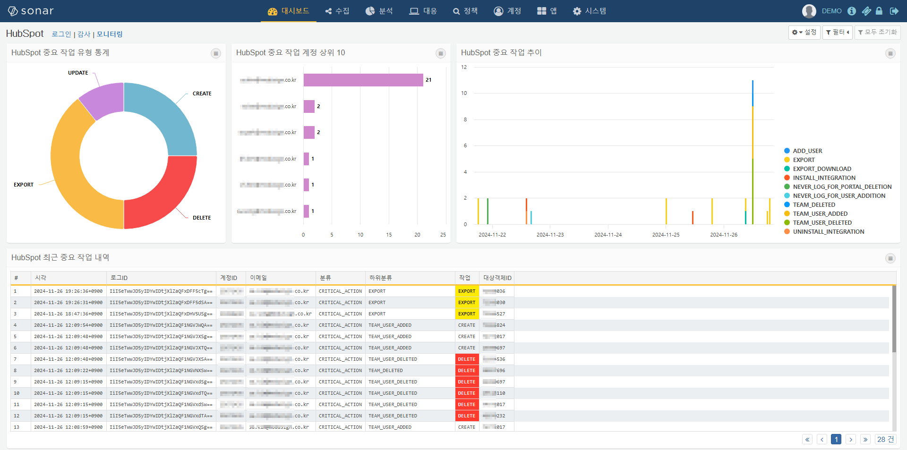This screenshot has height=450, width=907.
Task: Sort by 하위분류 column header
Action: tap(410, 278)
